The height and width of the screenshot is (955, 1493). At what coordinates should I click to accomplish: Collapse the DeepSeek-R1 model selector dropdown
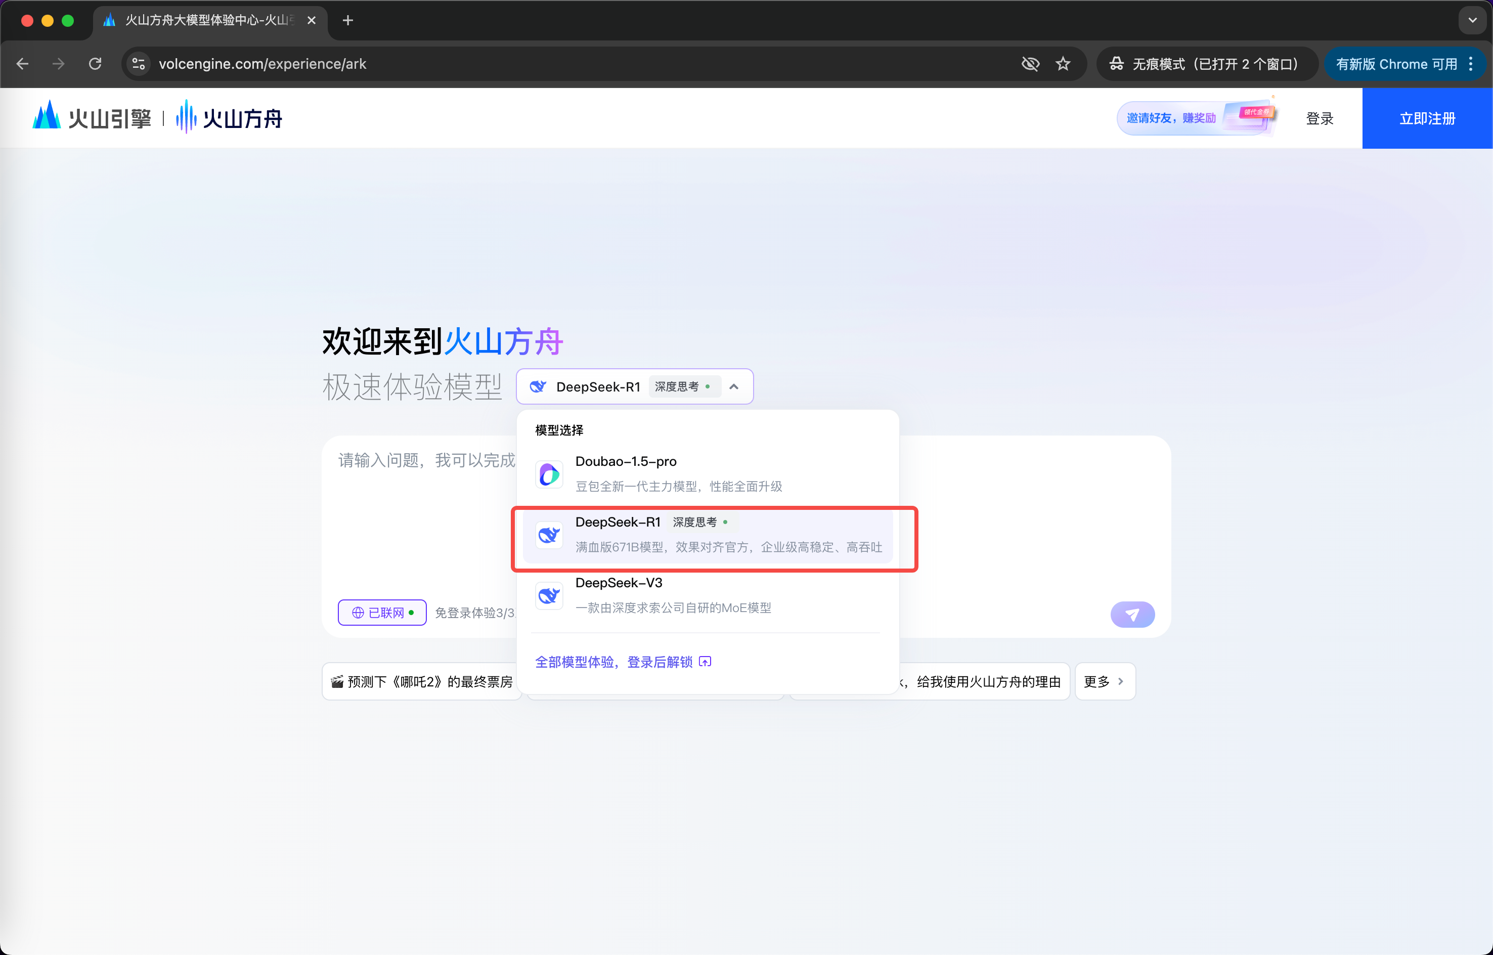point(733,386)
